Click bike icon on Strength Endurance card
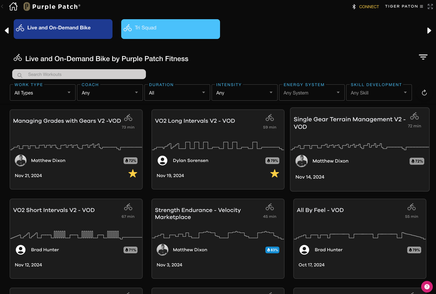The width and height of the screenshot is (436, 294). (270, 207)
